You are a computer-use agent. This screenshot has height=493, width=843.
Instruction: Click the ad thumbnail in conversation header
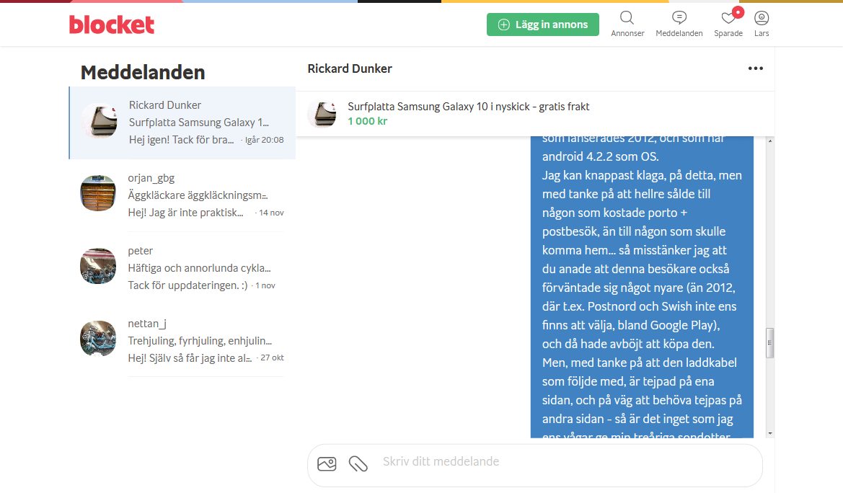click(x=322, y=114)
